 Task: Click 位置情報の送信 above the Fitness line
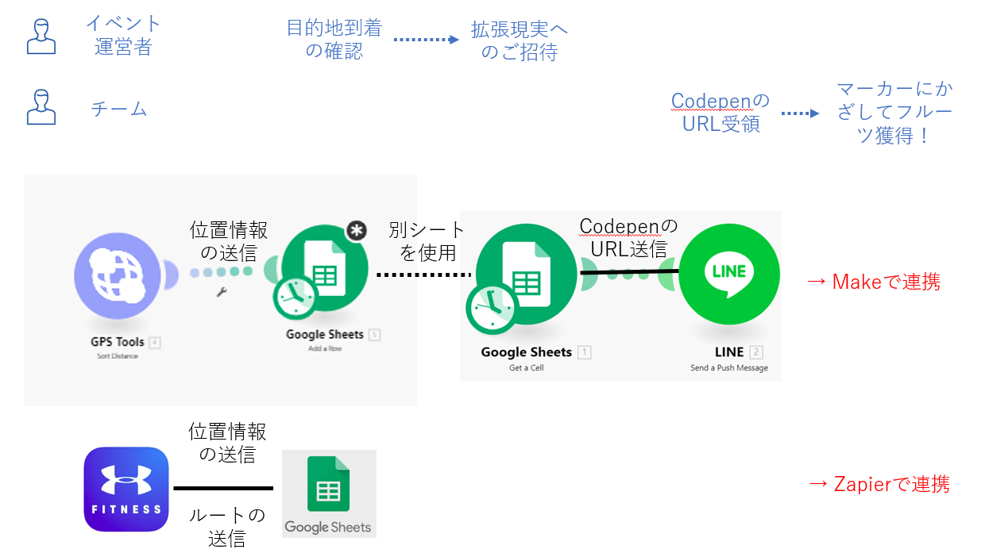point(227,443)
